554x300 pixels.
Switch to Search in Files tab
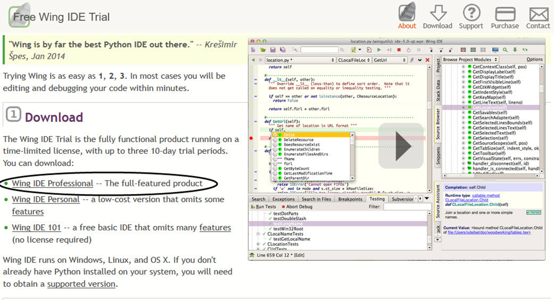point(316,199)
